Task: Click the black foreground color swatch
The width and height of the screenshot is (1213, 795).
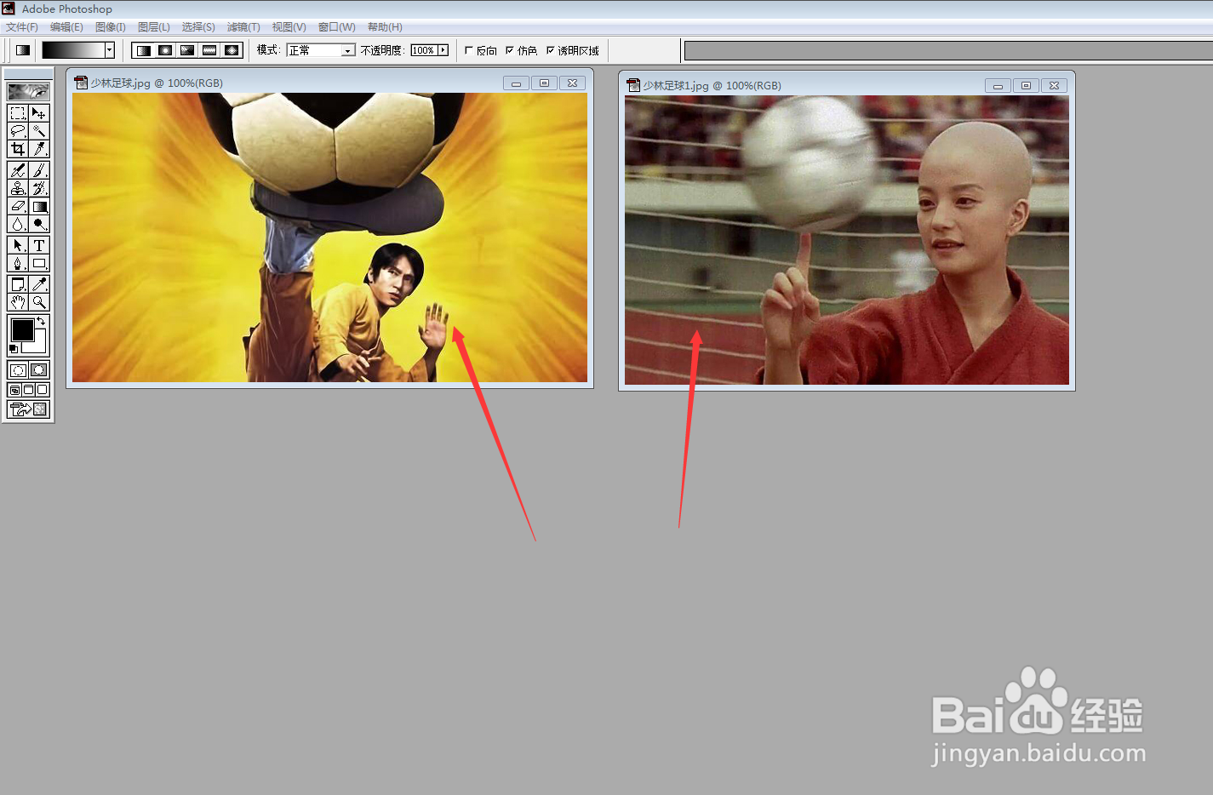Action: click(22, 329)
